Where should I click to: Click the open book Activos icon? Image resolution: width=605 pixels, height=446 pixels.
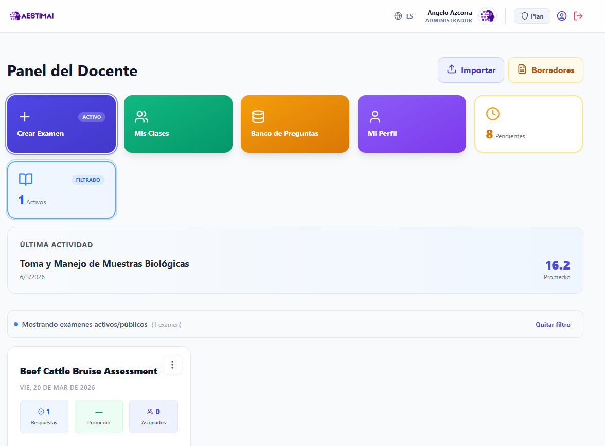(x=26, y=180)
